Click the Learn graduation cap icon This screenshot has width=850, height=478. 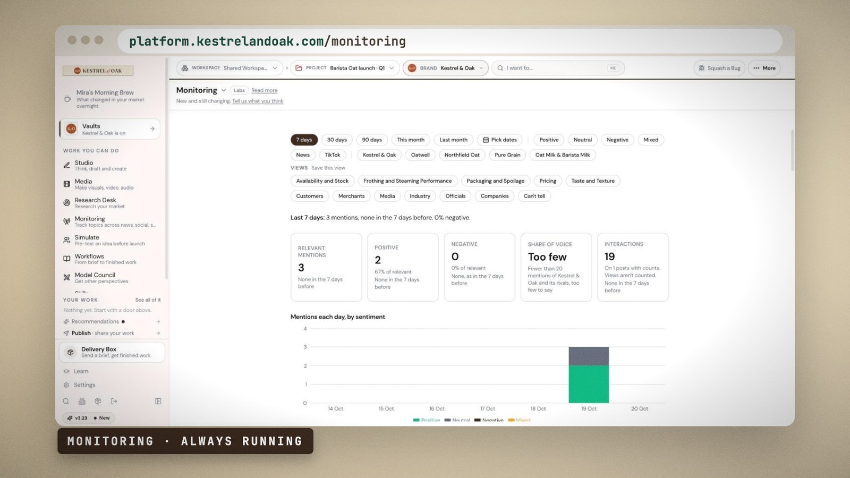click(x=66, y=371)
